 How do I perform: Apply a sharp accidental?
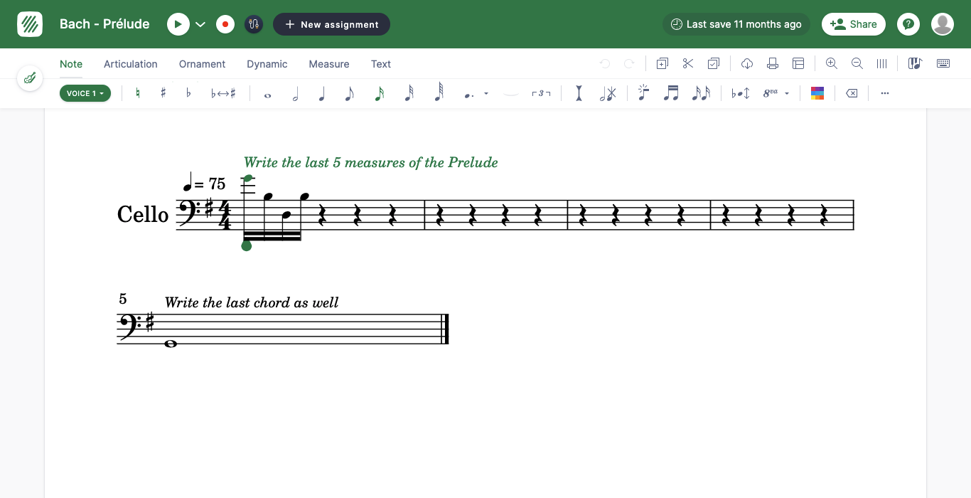click(163, 92)
